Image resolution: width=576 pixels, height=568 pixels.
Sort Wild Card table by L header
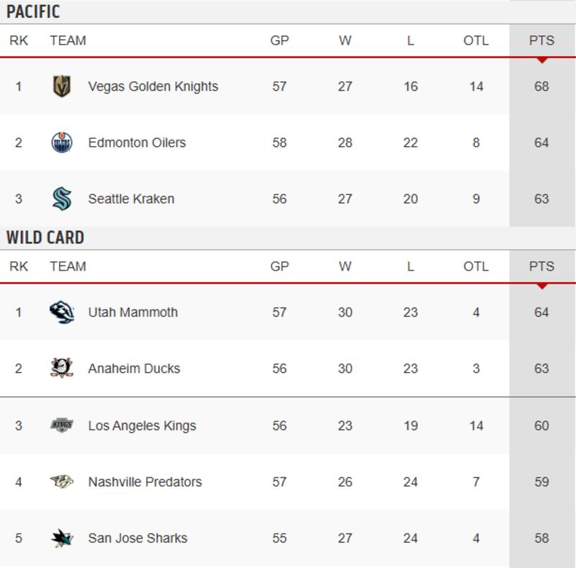tap(410, 266)
